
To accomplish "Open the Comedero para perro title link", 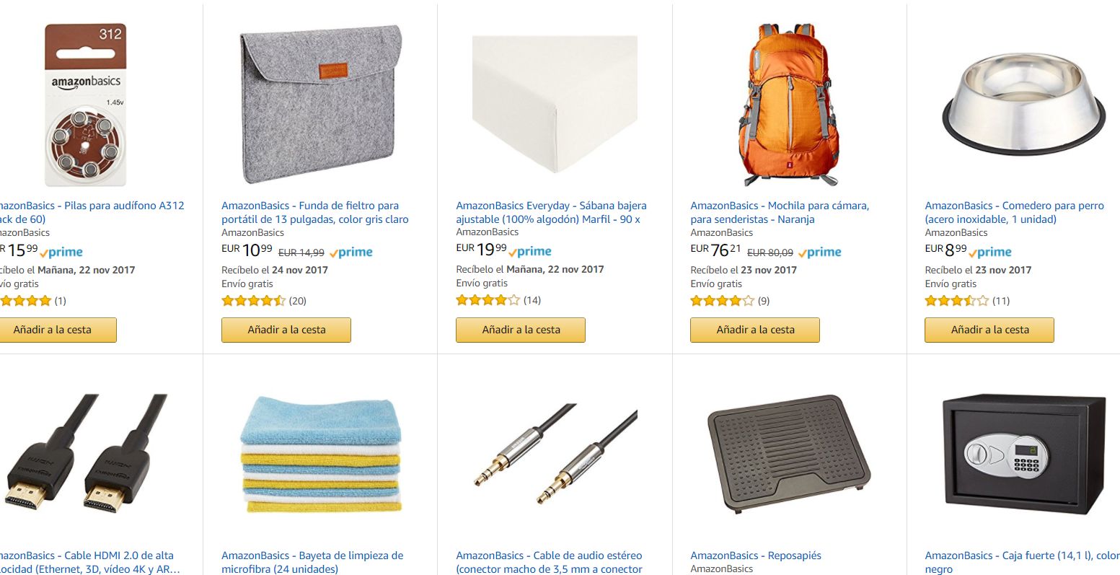I will point(1015,212).
